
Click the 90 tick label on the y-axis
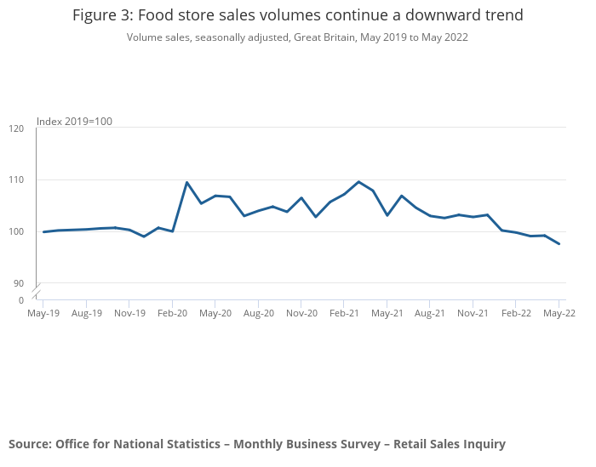coord(19,283)
